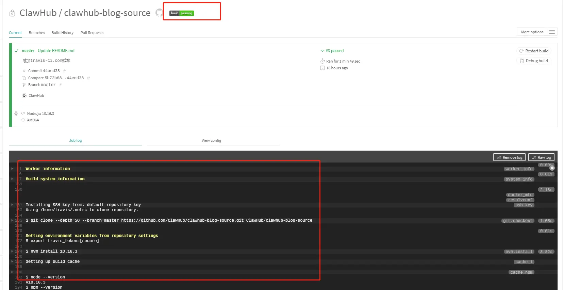The height and width of the screenshot is (290, 563).
Task: Click the private repository lock icon
Action: [12, 13]
